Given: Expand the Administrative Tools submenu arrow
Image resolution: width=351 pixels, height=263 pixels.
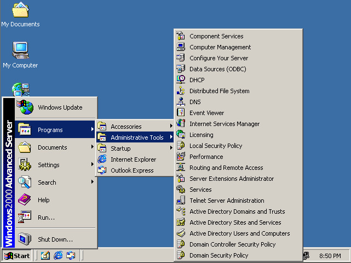Looking at the screenshot, I should [171, 137].
